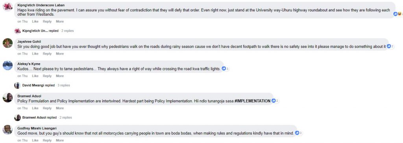Image resolution: width=403 pixels, height=143 pixels.
Task: Like Bramwel Aduol's comment
Action: (35, 108)
